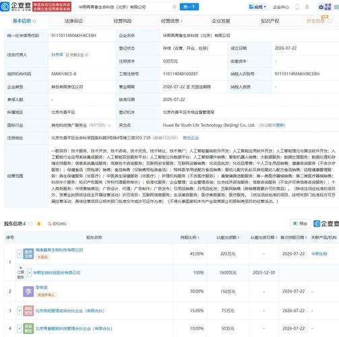Viewport: 339px width, 337px height.
Task: Open the 30.00% individual shareholder name link
Action: (42, 287)
